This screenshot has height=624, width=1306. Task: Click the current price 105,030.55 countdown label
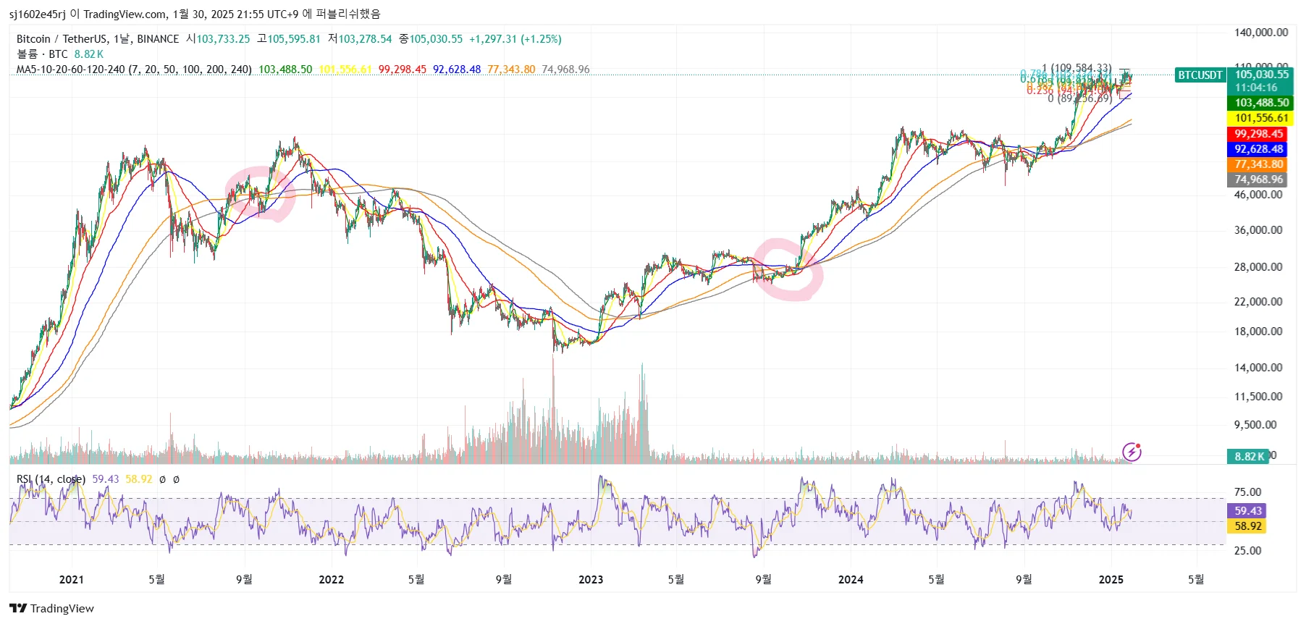(1261, 80)
